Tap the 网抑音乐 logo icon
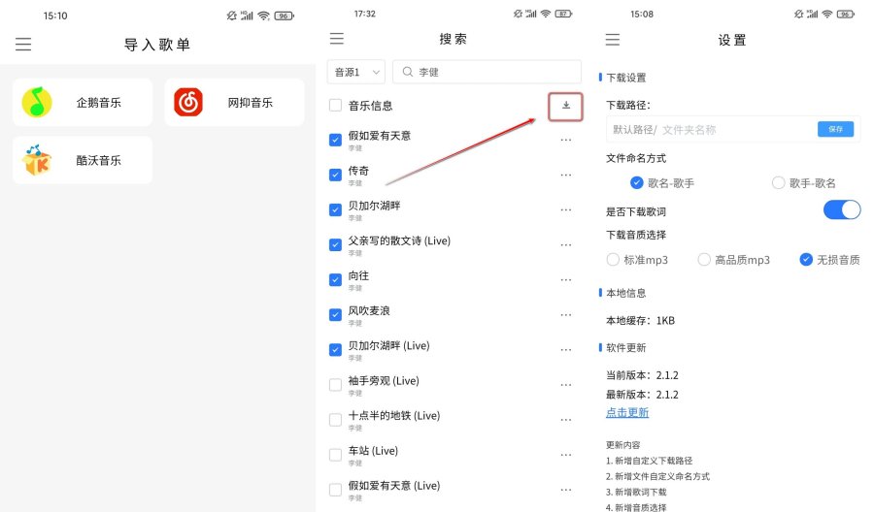 (188, 102)
